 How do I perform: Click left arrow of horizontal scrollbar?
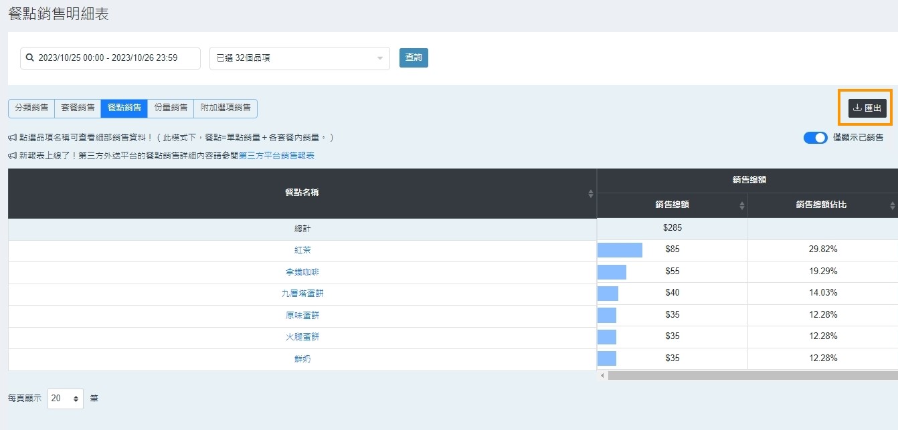point(602,376)
